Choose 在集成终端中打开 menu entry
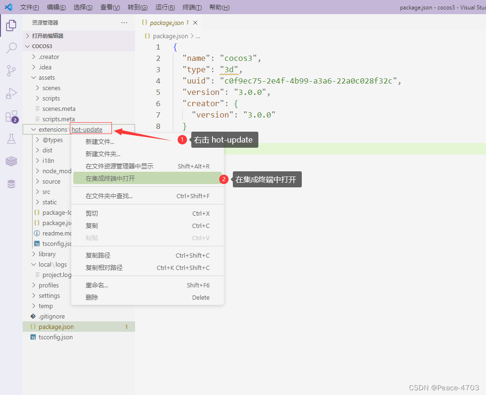Viewport: 486px width, 395px height. tap(147, 178)
